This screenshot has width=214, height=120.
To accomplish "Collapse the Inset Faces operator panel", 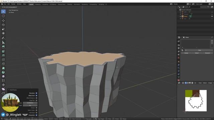I will 9,90.
